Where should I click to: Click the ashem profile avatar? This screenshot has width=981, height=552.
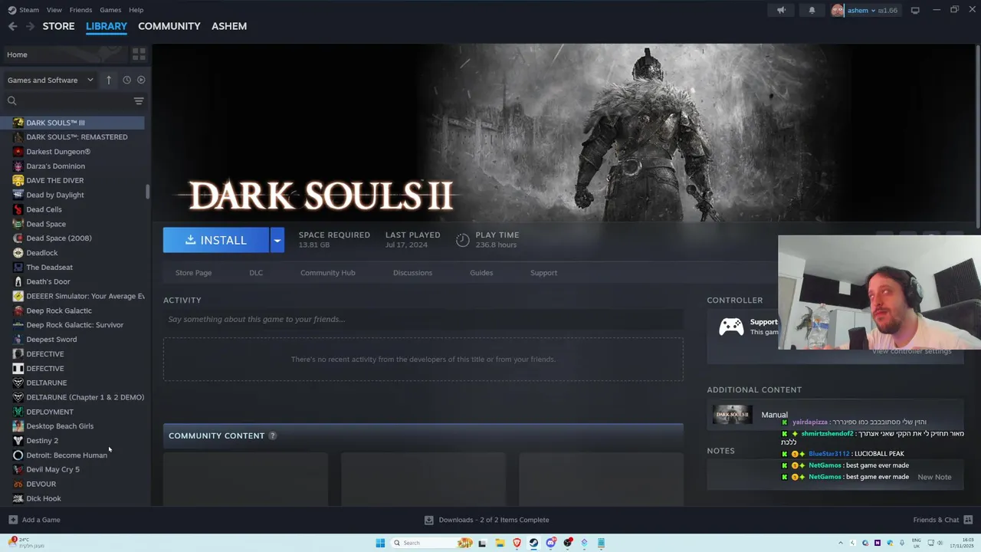click(x=838, y=10)
